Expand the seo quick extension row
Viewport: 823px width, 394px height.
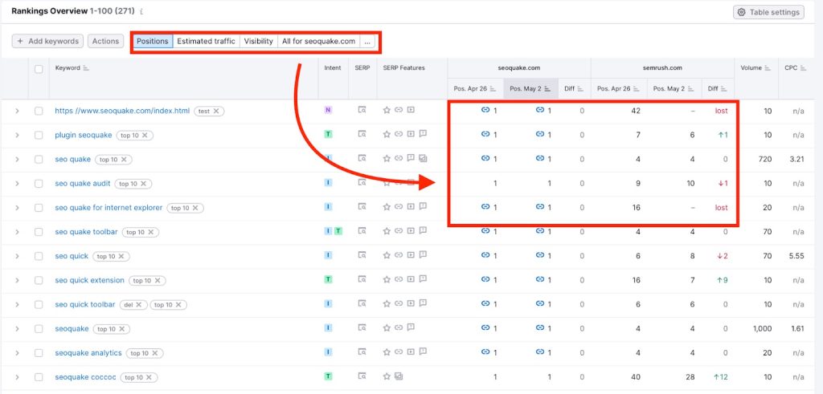coord(17,280)
